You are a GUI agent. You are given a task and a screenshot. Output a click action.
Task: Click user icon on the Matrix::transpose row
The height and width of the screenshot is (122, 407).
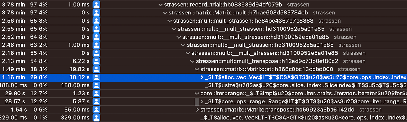(x=96, y=110)
